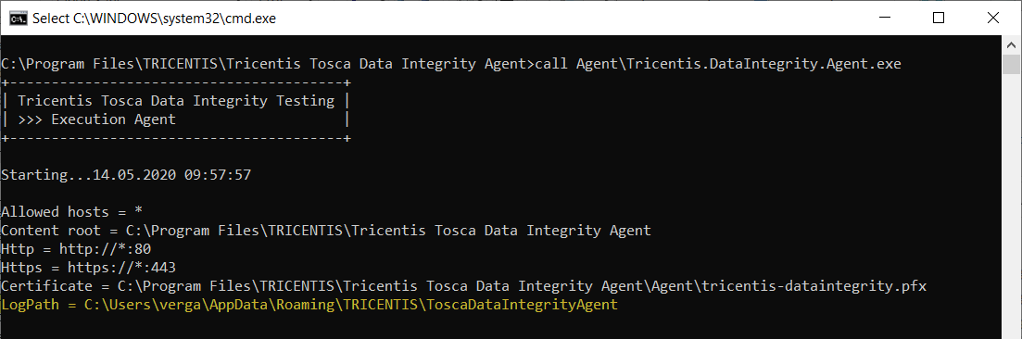1022x339 pixels.
Task: Maximize the cmd.exe console window
Action: pyautogui.click(x=939, y=19)
